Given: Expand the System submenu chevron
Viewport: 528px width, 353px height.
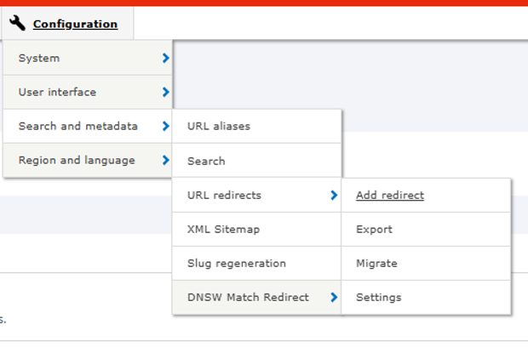Looking at the screenshot, I should (x=165, y=58).
